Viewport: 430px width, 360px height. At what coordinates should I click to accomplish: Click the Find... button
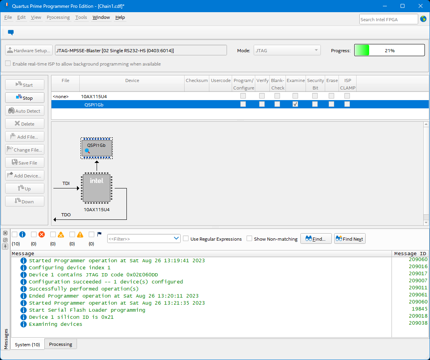(x=316, y=239)
